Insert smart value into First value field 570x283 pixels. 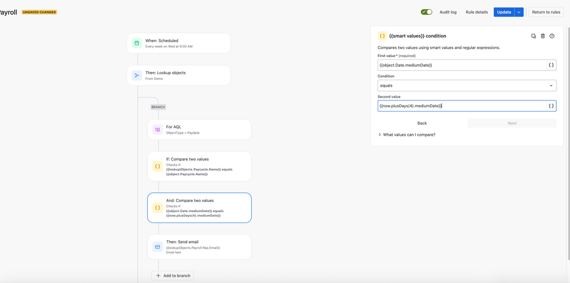point(551,65)
